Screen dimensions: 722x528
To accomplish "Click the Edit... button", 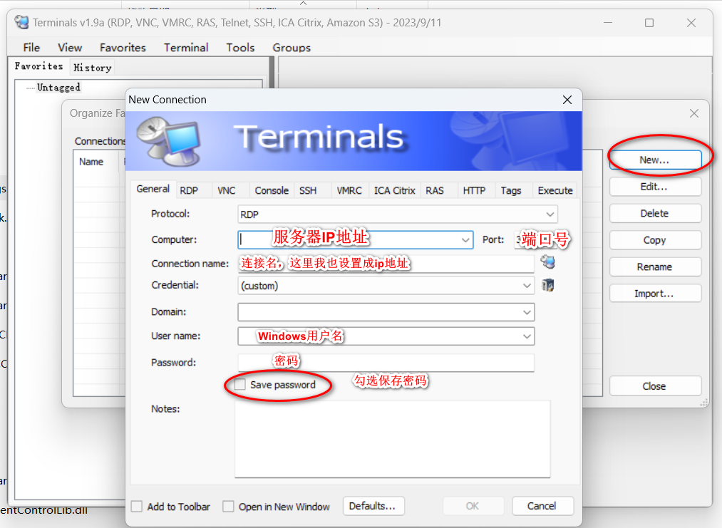I will 655,187.
